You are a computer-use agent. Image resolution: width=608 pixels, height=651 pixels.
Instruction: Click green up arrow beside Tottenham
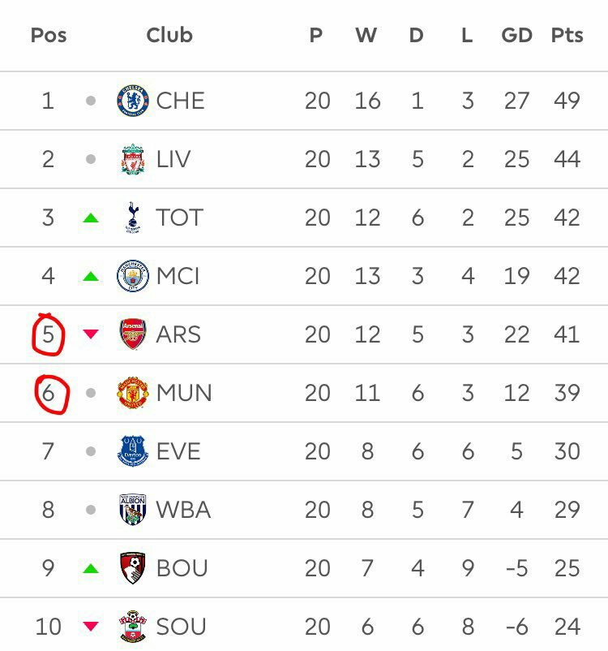click(x=91, y=218)
